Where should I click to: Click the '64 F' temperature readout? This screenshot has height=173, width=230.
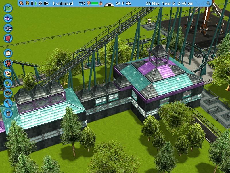(x=120, y=3)
